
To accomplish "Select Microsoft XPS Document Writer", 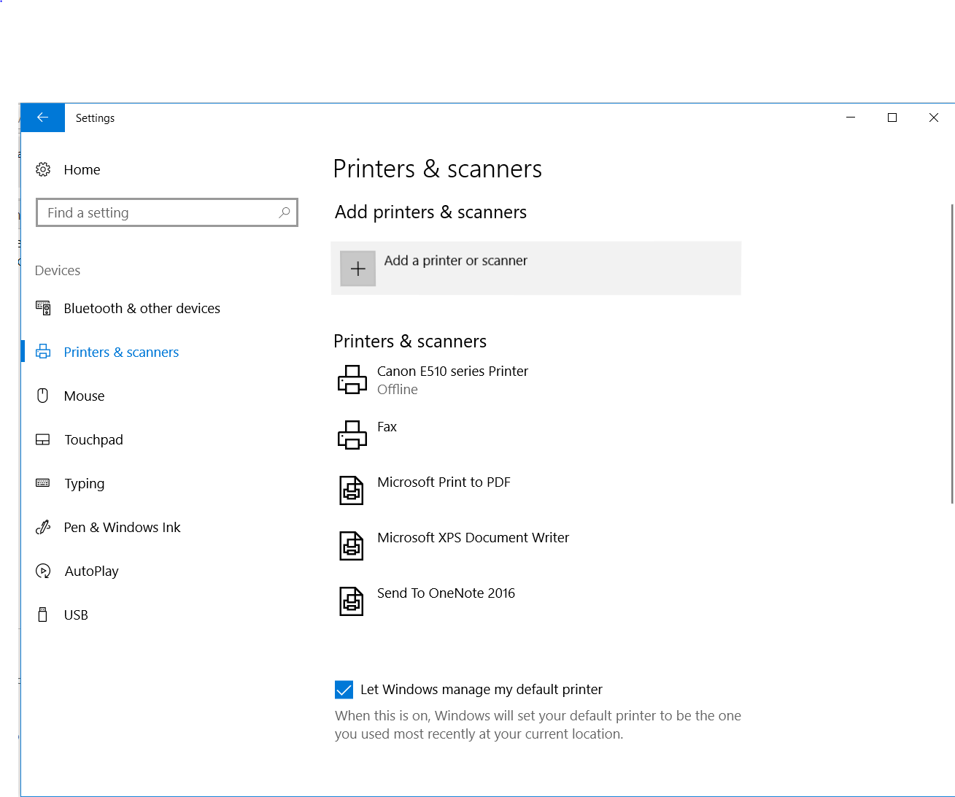I will click(473, 537).
